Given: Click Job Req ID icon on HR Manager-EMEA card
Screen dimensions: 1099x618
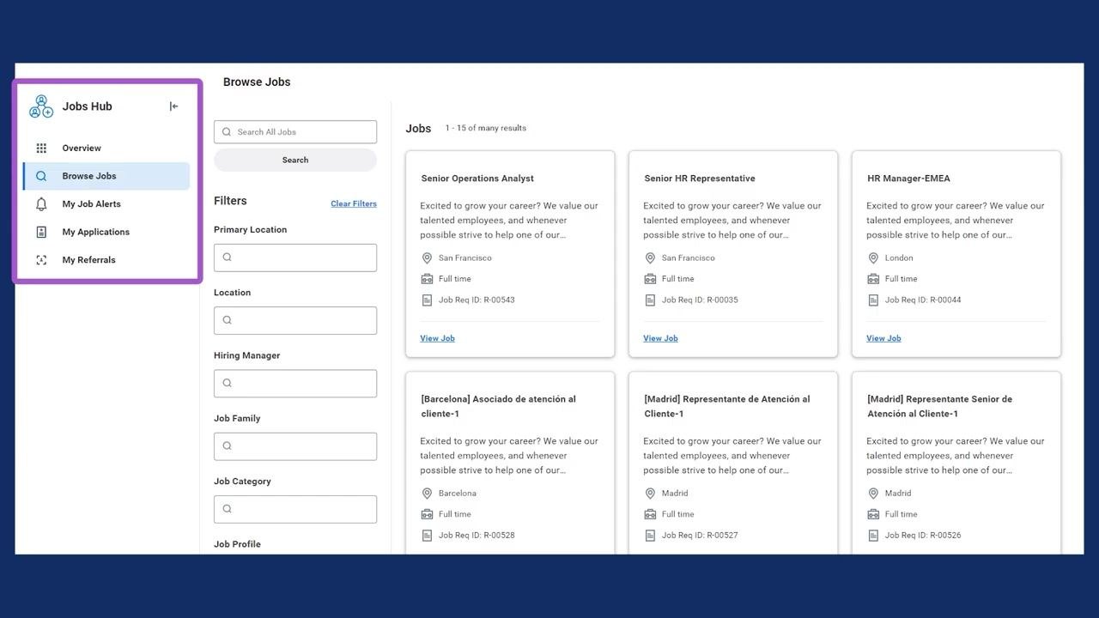Looking at the screenshot, I should click(873, 300).
